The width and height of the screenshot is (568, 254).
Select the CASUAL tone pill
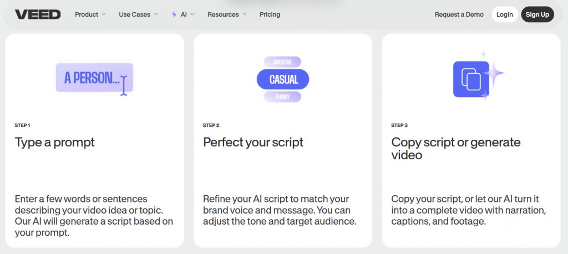point(283,79)
